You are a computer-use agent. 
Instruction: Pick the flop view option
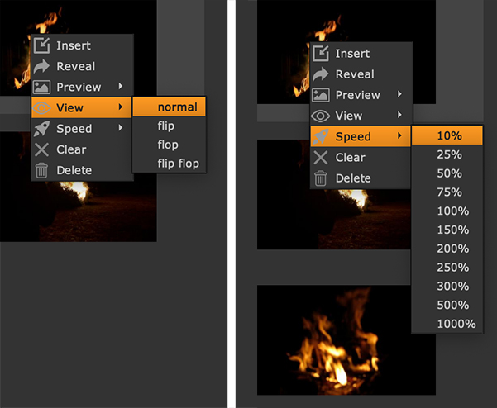click(x=168, y=145)
